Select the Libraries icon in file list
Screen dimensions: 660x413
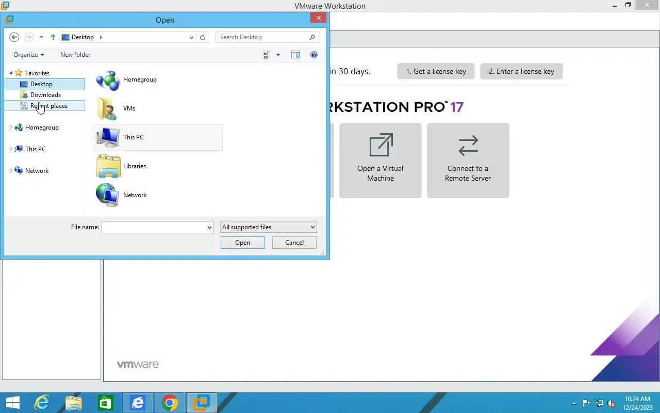click(x=108, y=166)
